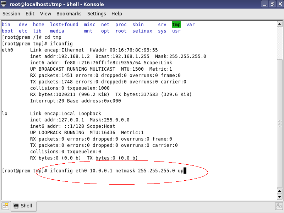Viewport: 284px width, 213px height.
Task: Open the Bookmarks menu
Action: (x=69, y=14)
